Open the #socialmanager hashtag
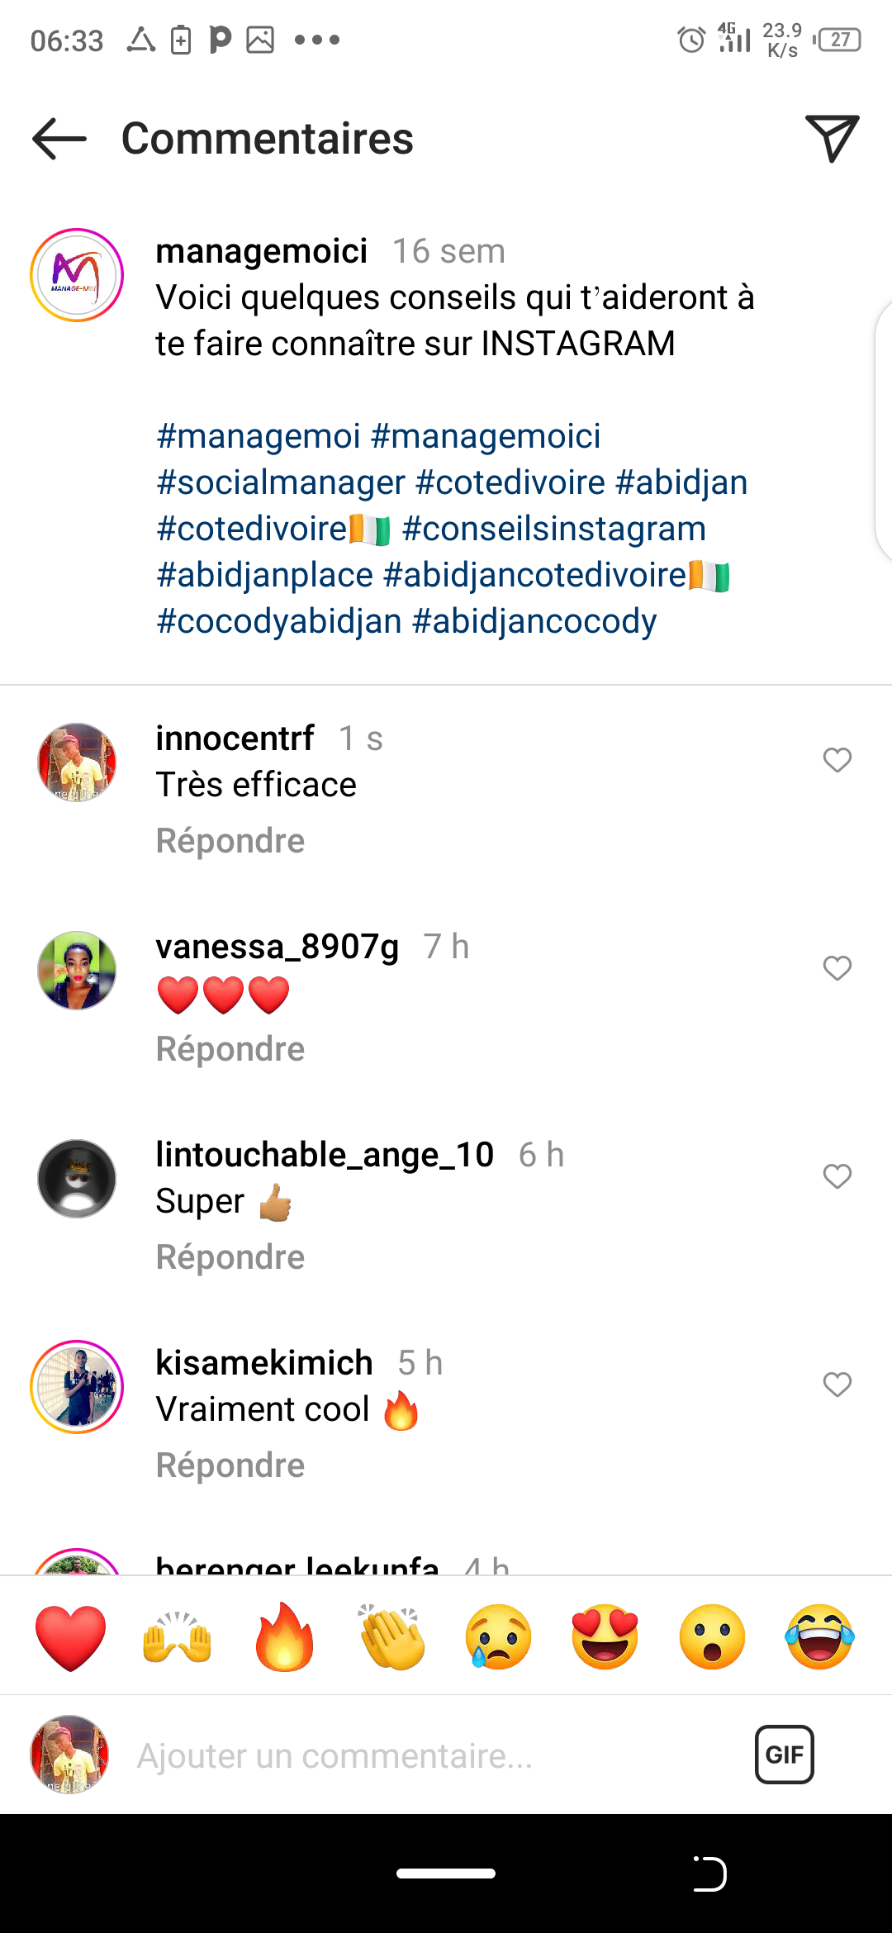The height and width of the screenshot is (1933, 892). (281, 482)
